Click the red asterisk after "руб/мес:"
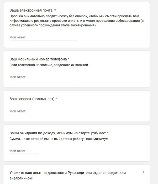 [108, 133]
